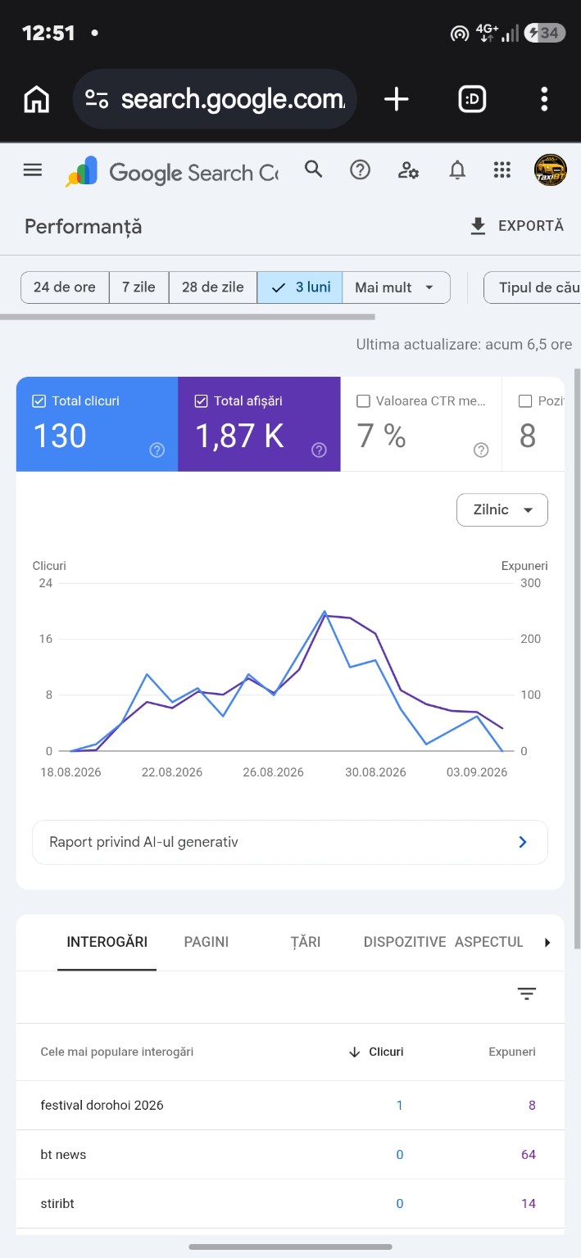
Task: Click the Expuneri column header
Action: [512, 1052]
